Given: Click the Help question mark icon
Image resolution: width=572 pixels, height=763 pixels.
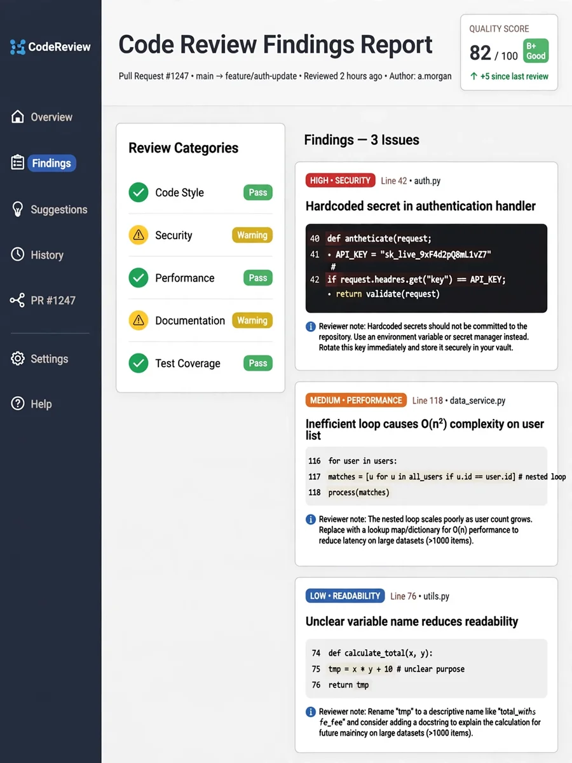Looking at the screenshot, I should tap(18, 403).
